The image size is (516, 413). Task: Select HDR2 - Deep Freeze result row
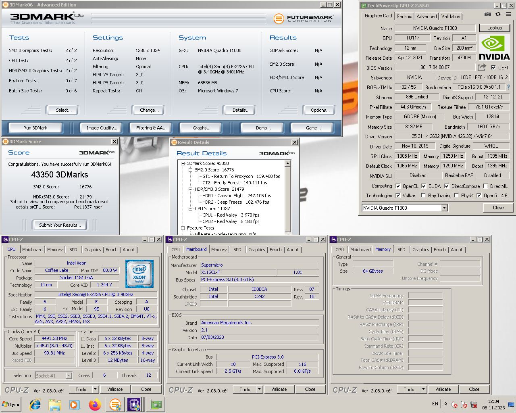tap(235, 202)
